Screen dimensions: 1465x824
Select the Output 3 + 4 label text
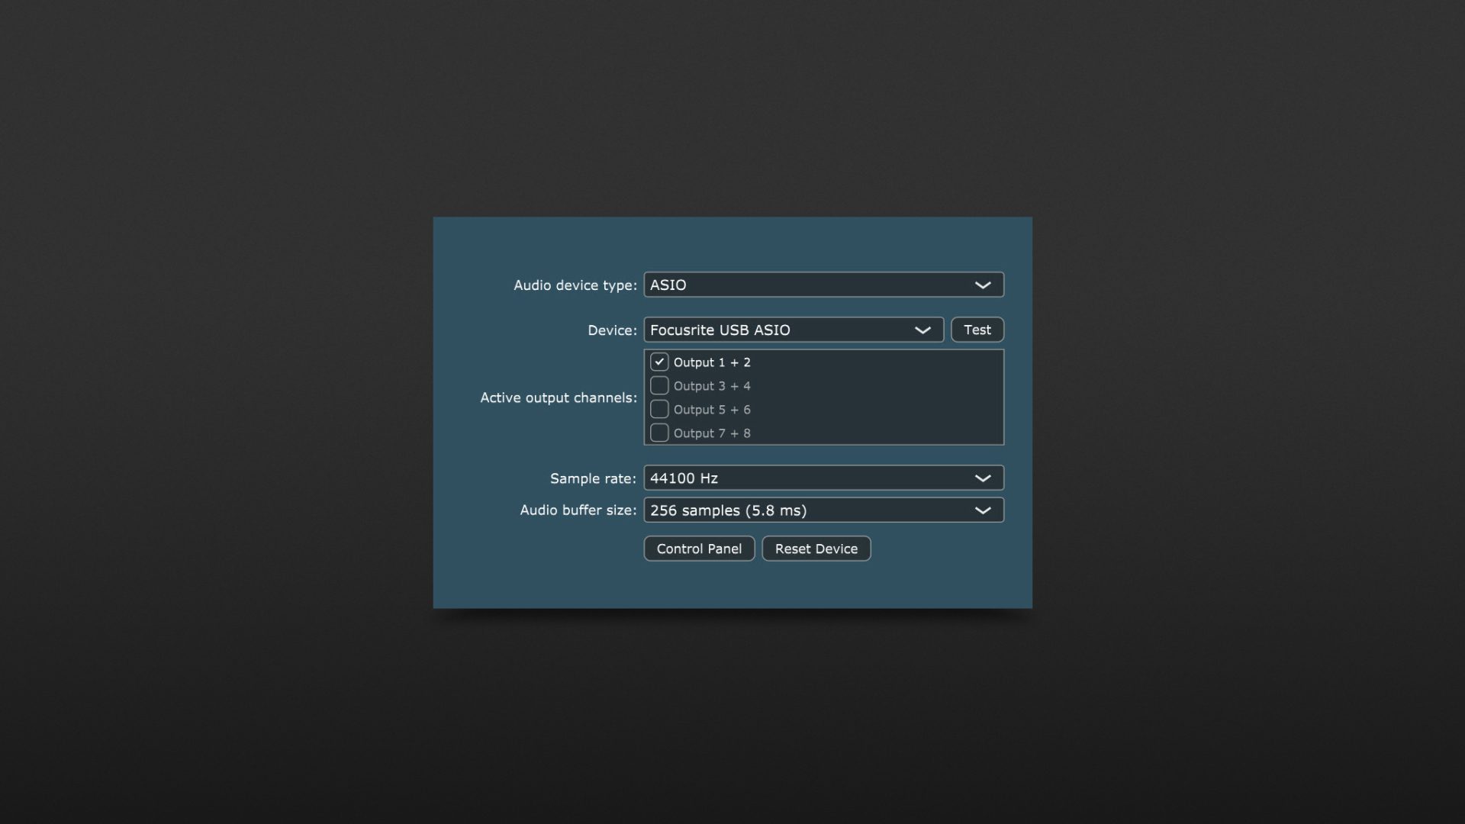[x=712, y=386]
